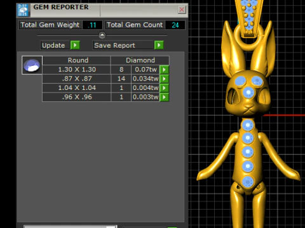Click the green arrow on the 0.003tw row
The height and width of the screenshot is (228, 305).
pyautogui.click(x=164, y=97)
